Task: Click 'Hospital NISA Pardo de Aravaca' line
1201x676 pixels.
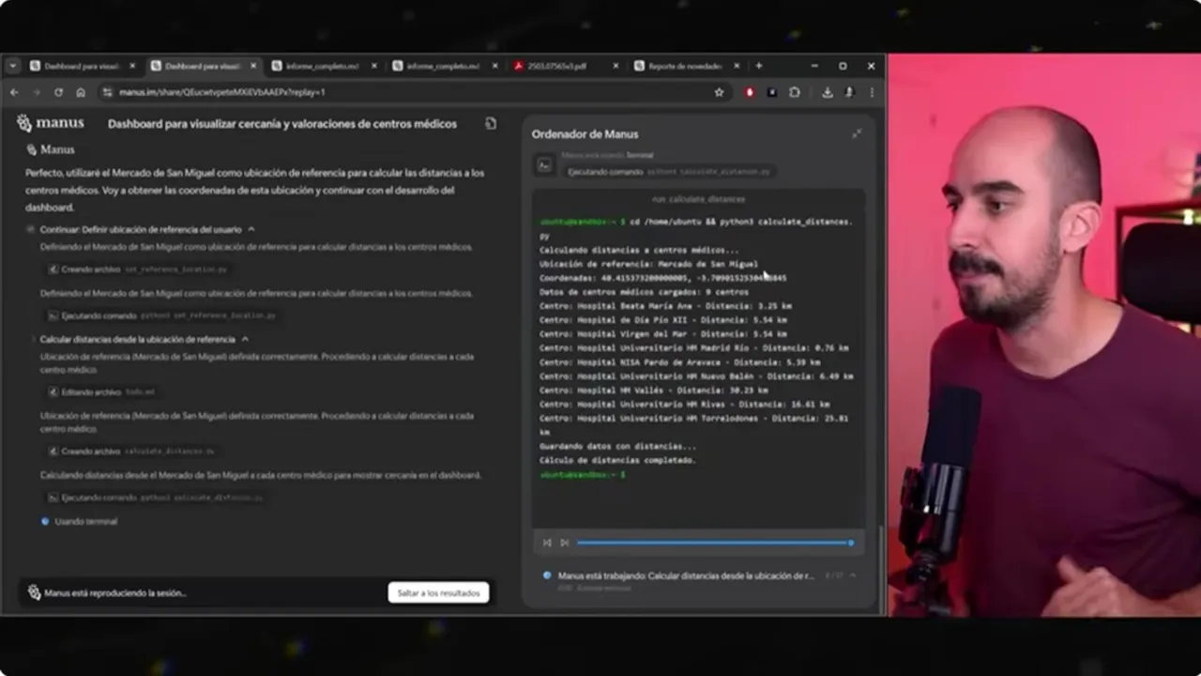Action: click(x=679, y=361)
